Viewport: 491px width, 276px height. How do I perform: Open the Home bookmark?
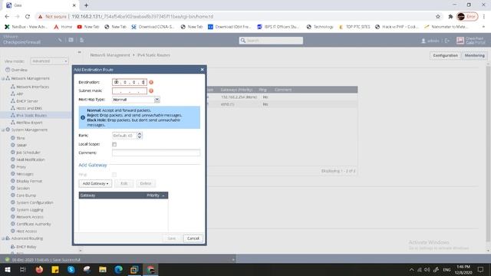[x=63, y=27]
